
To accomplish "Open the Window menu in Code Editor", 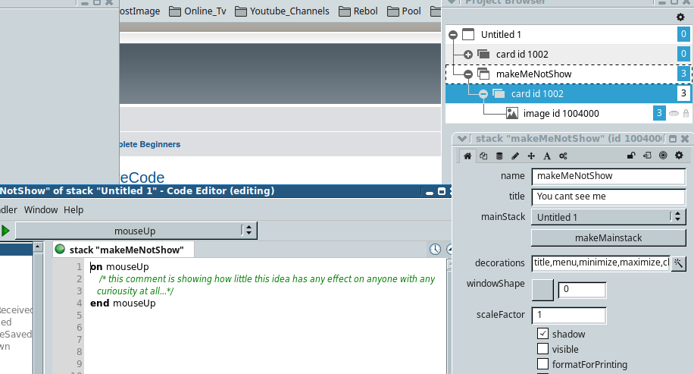I will point(41,209).
